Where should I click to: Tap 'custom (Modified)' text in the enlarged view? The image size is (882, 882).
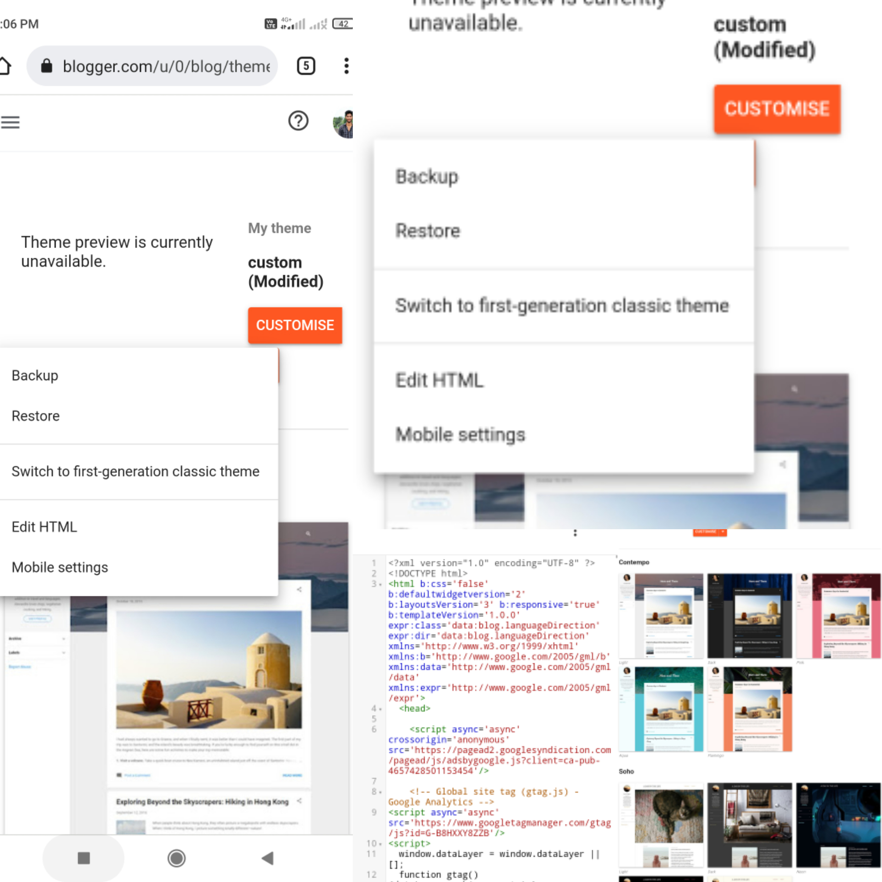764,37
